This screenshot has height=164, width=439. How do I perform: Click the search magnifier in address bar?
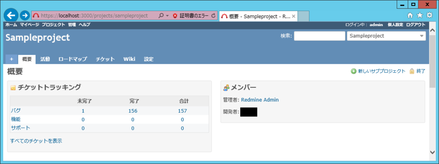click(161, 16)
